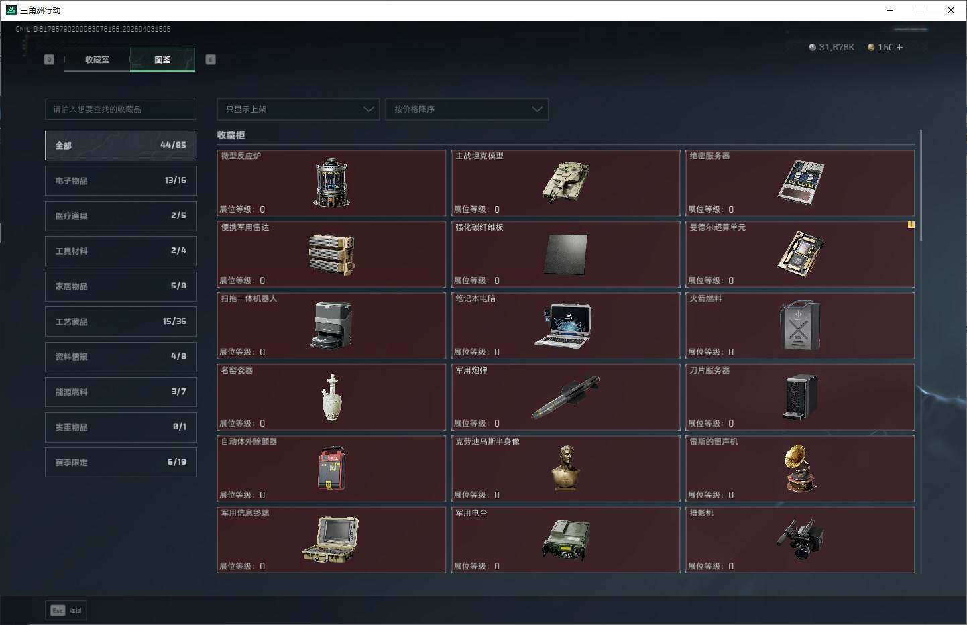The width and height of the screenshot is (967, 625).
Task: Click the 绝密服务器 server item icon
Action: (800, 182)
